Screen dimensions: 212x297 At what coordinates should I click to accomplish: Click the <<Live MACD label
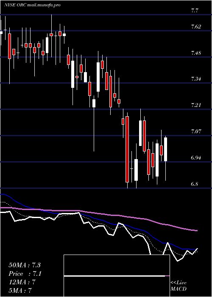pyautogui.click(x=179, y=286)
